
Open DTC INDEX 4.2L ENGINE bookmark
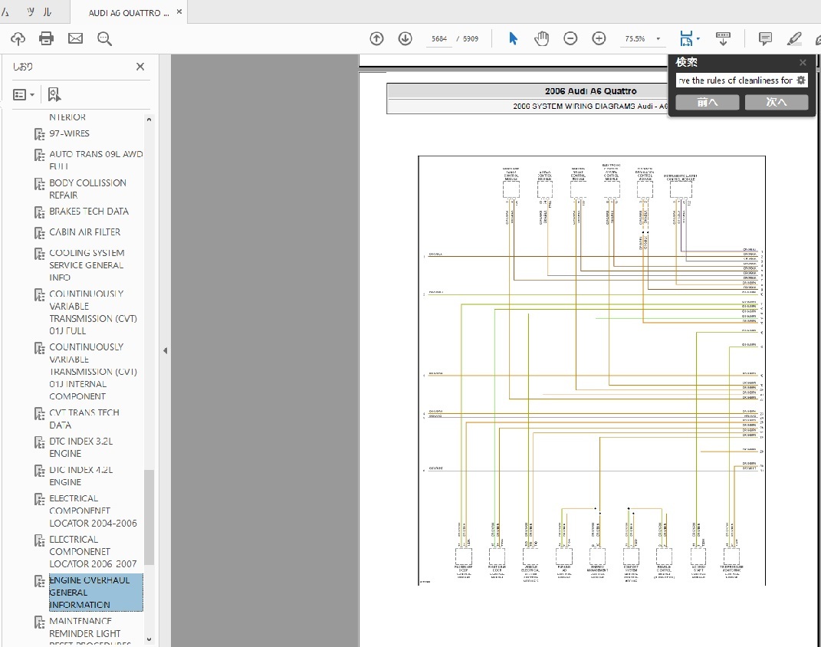(81, 476)
